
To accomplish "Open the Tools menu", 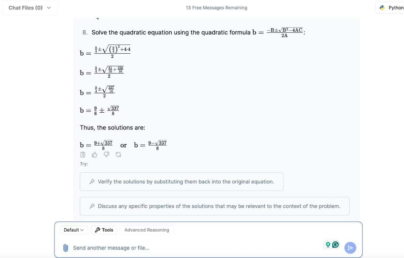I will pyautogui.click(x=104, y=230).
